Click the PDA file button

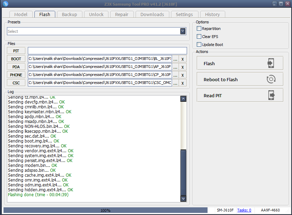click(x=16, y=67)
